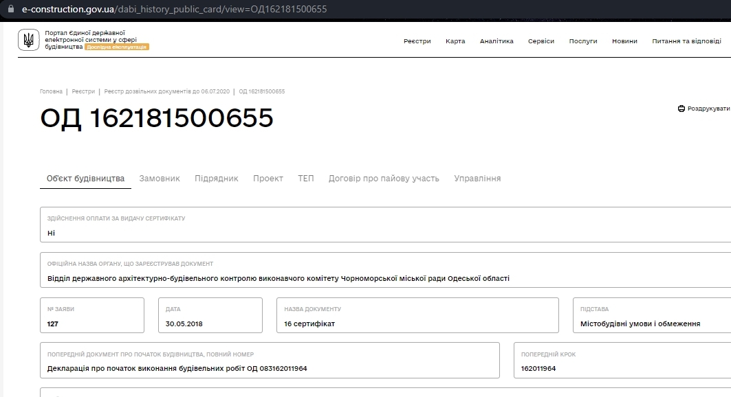Switch to the Підрядник tab
This screenshot has height=397, width=731.
pos(217,179)
